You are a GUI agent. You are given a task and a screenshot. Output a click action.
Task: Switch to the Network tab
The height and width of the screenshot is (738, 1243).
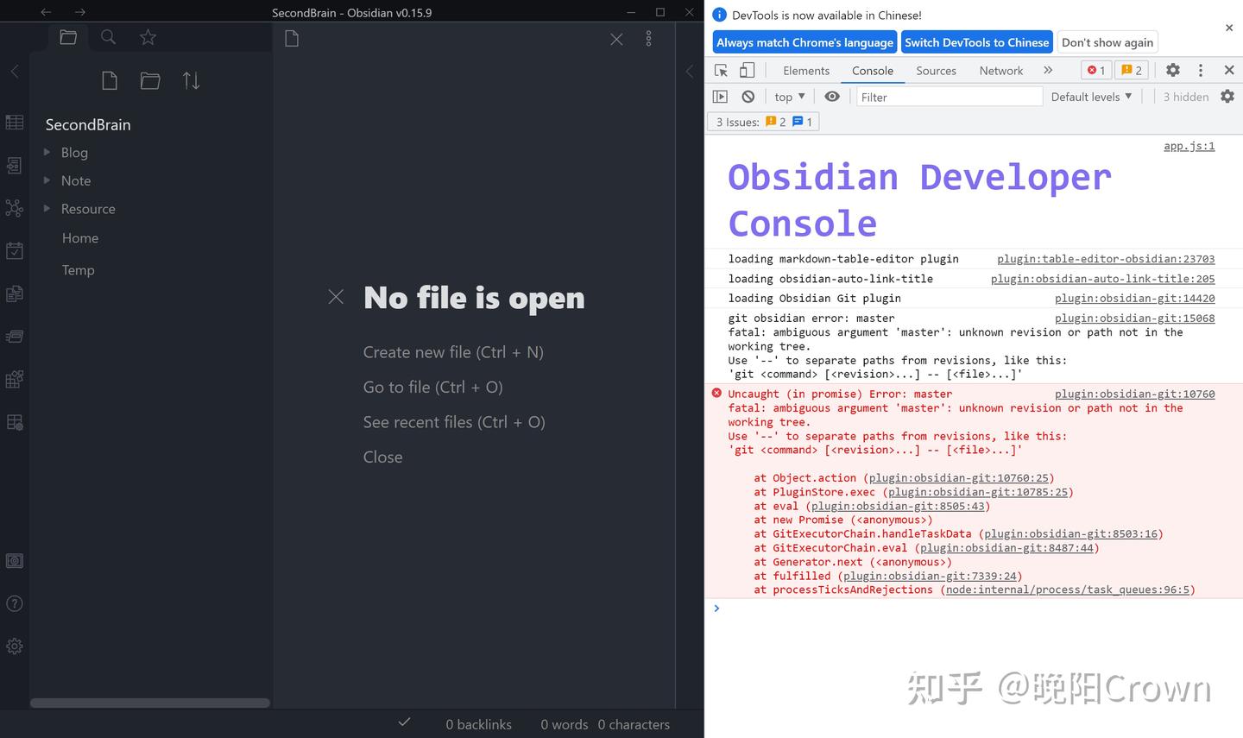coord(1000,70)
